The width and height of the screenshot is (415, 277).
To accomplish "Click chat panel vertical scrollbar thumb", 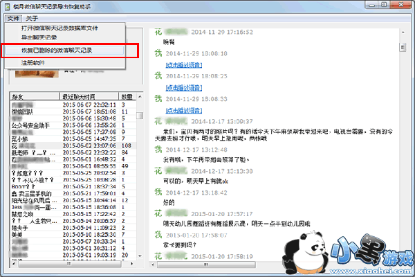I will click(403, 48).
